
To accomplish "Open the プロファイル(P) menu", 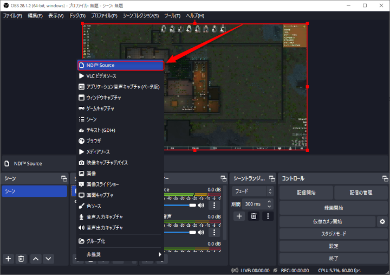I will (x=104, y=16).
